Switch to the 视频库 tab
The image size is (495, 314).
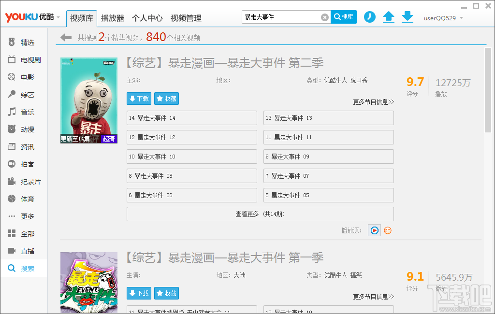[81, 18]
